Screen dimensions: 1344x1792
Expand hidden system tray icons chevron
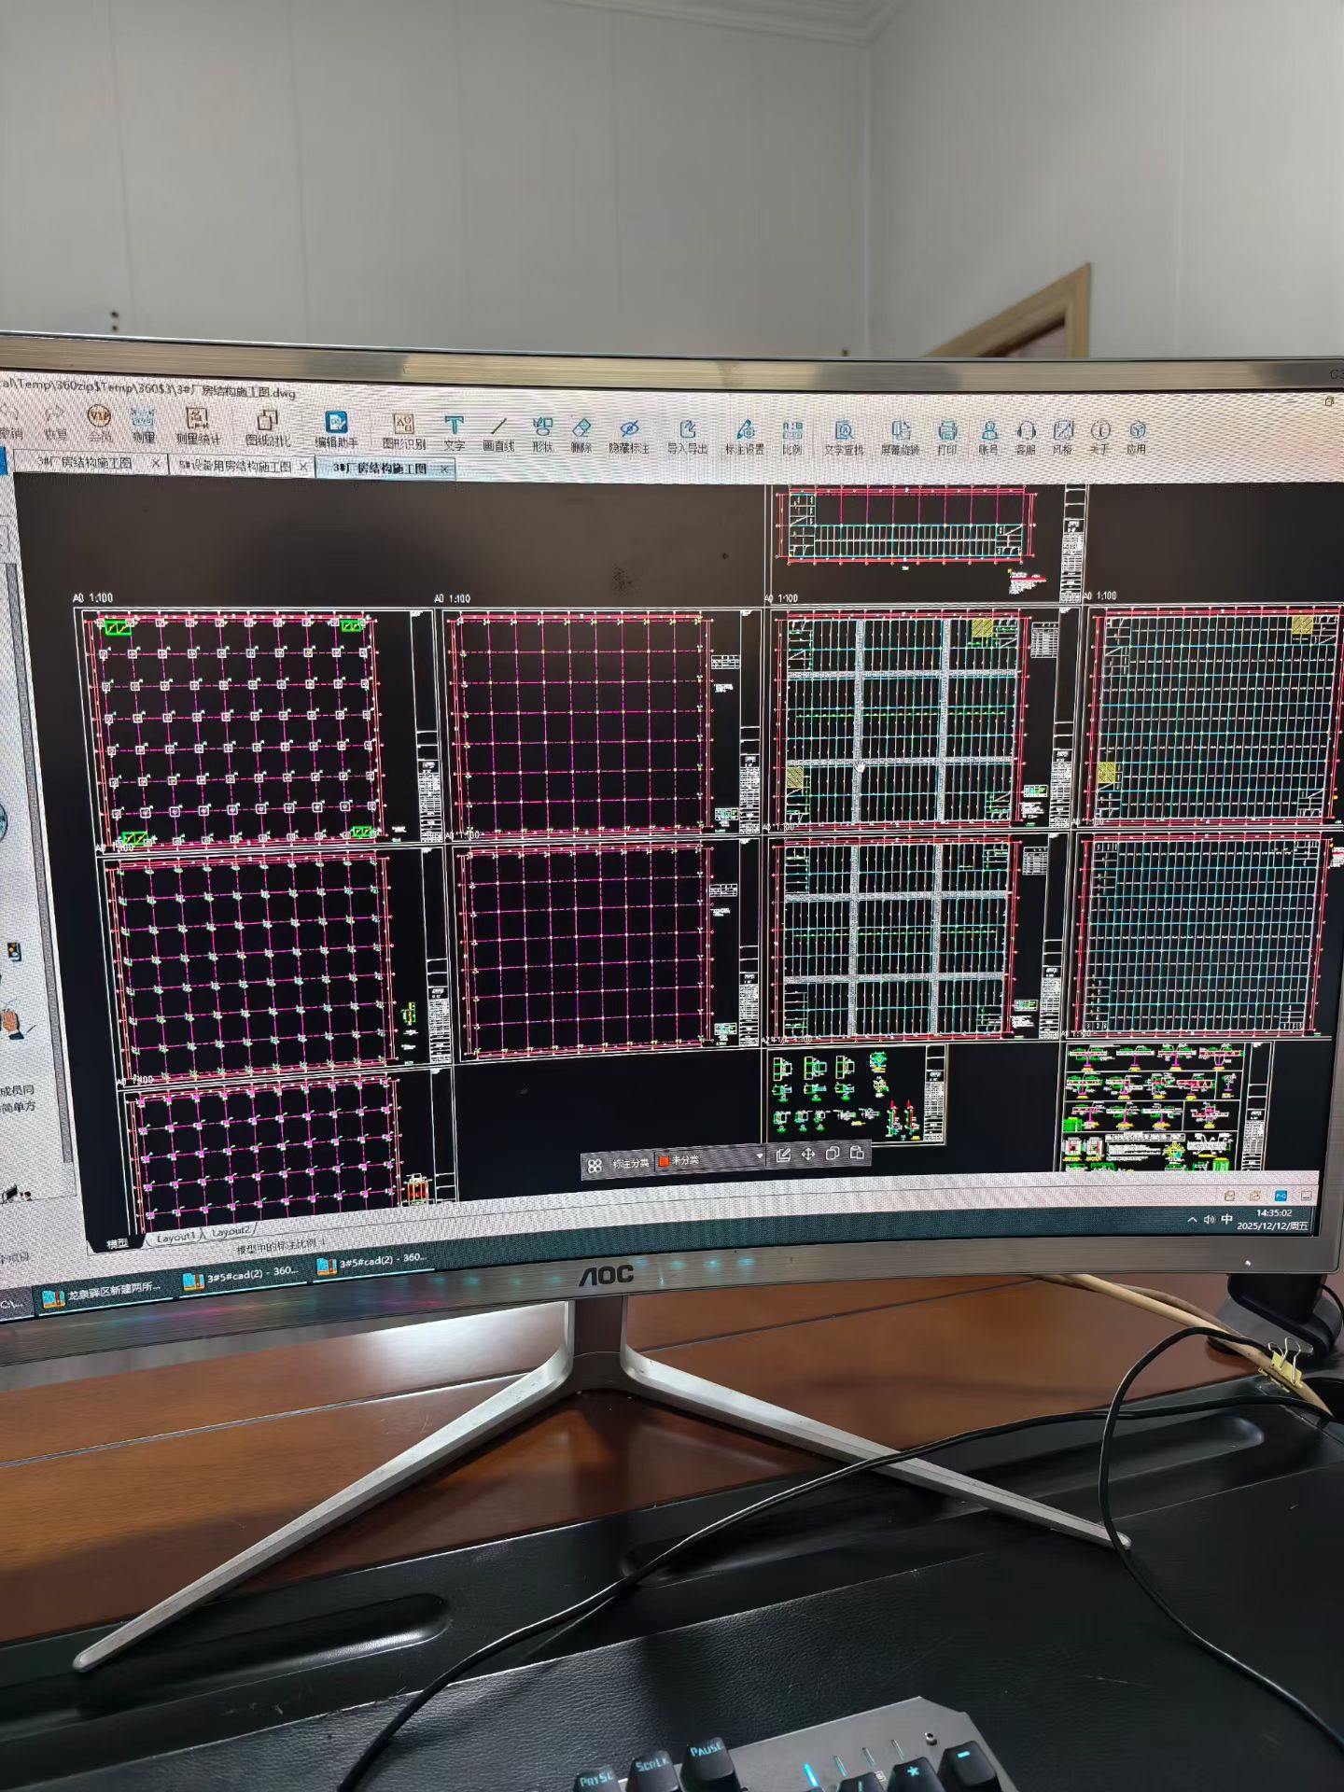pos(1193,1221)
